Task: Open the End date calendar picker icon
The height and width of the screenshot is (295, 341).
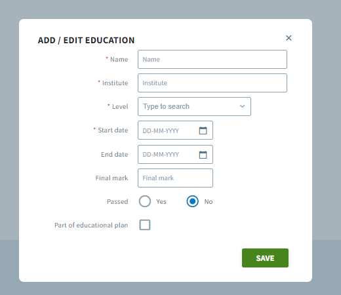Action: (x=203, y=155)
